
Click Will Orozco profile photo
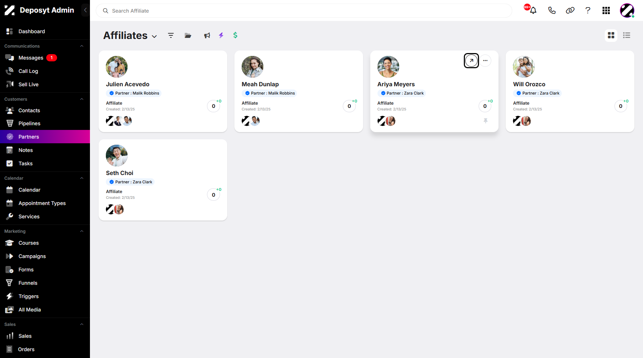pos(524,67)
